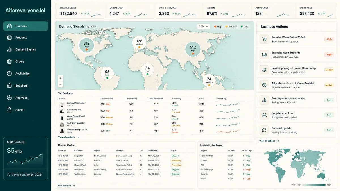Click the Alerts bell icon in sidebar
The height and width of the screenshot is (191, 340).
click(9, 110)
